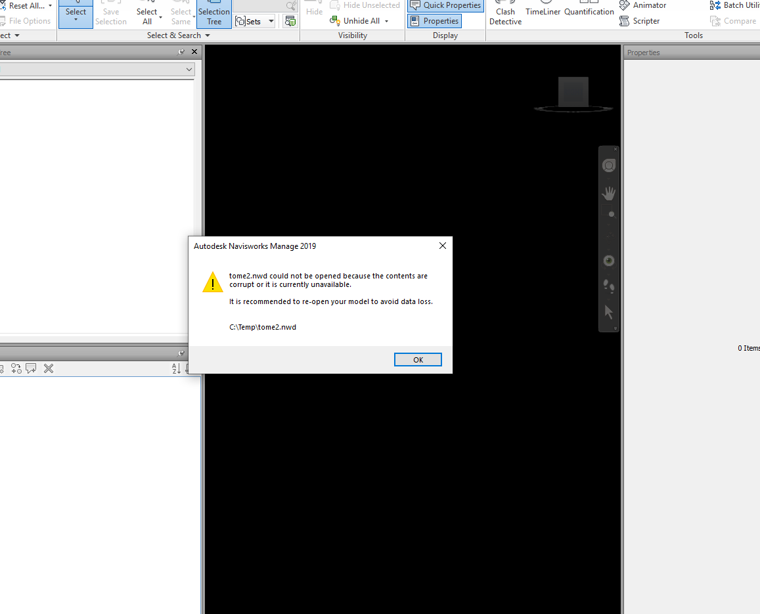The width and height of the screenshot is (760, 614).
Task: Click the Tools panel label
Action: pos(693,35)
